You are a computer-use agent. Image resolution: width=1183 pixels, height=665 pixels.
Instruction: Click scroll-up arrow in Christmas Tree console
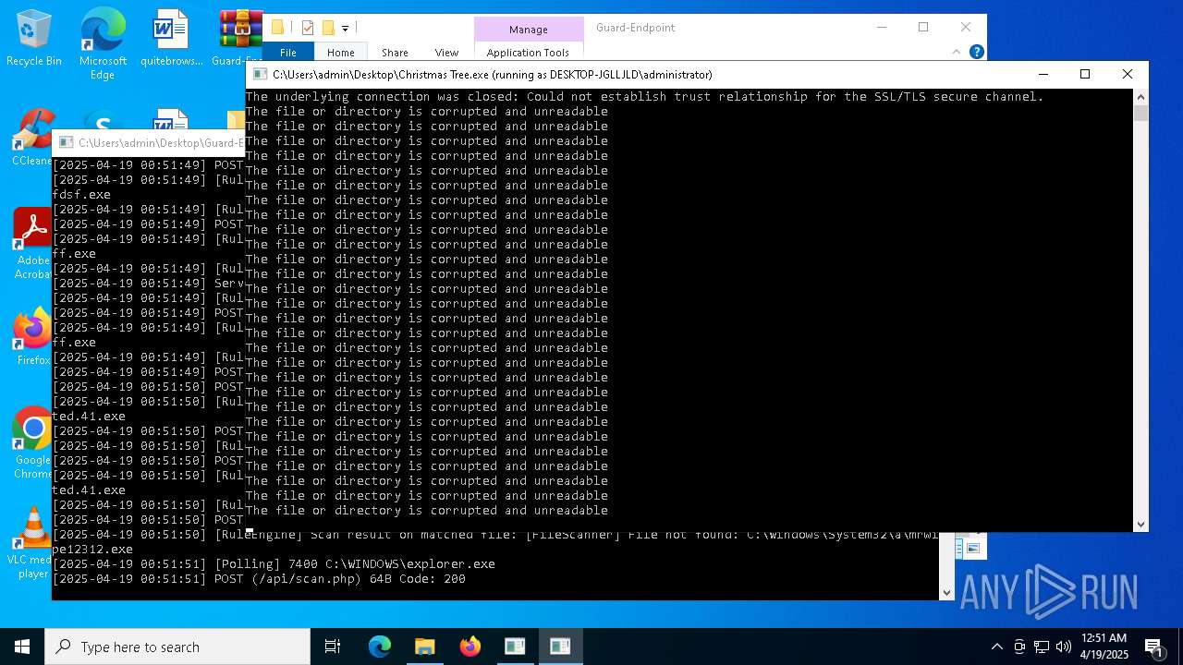(1140, 97)
